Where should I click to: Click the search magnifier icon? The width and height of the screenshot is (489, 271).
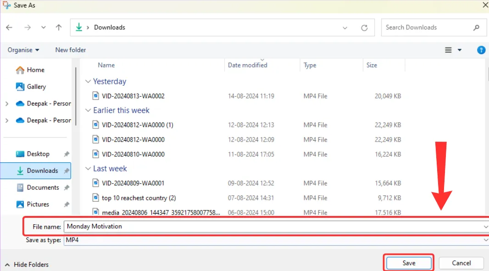[476, 28]
